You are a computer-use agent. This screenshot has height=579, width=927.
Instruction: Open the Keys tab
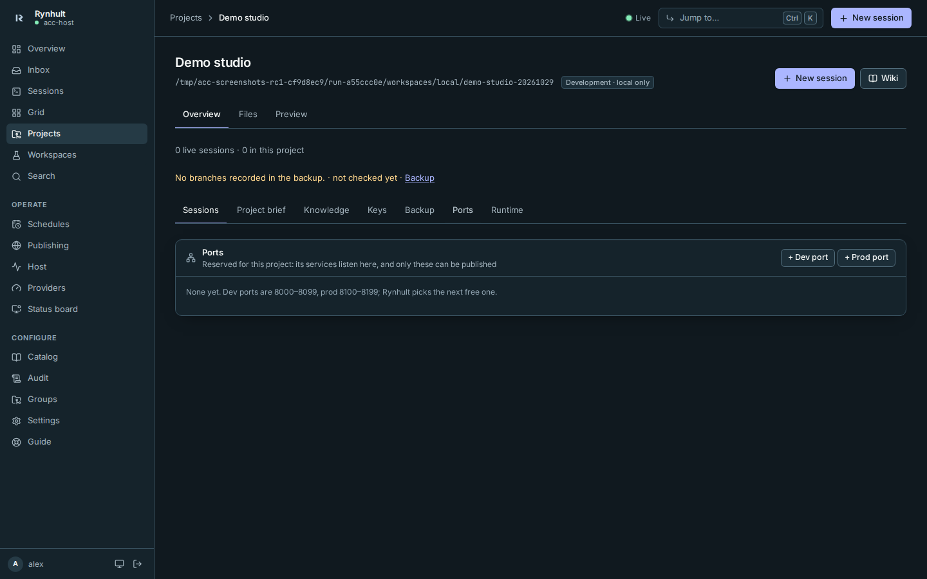click(377, 210)
